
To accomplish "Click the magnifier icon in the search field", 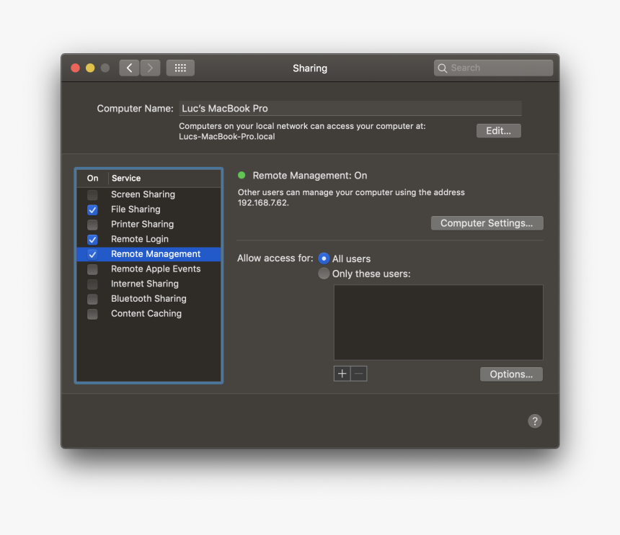I will tap(443, 68).
